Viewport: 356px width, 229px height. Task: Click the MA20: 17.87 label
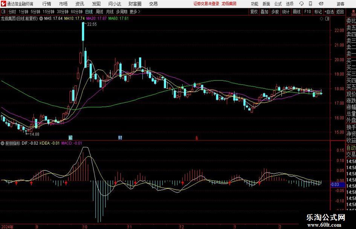click(x=96, y=18)
